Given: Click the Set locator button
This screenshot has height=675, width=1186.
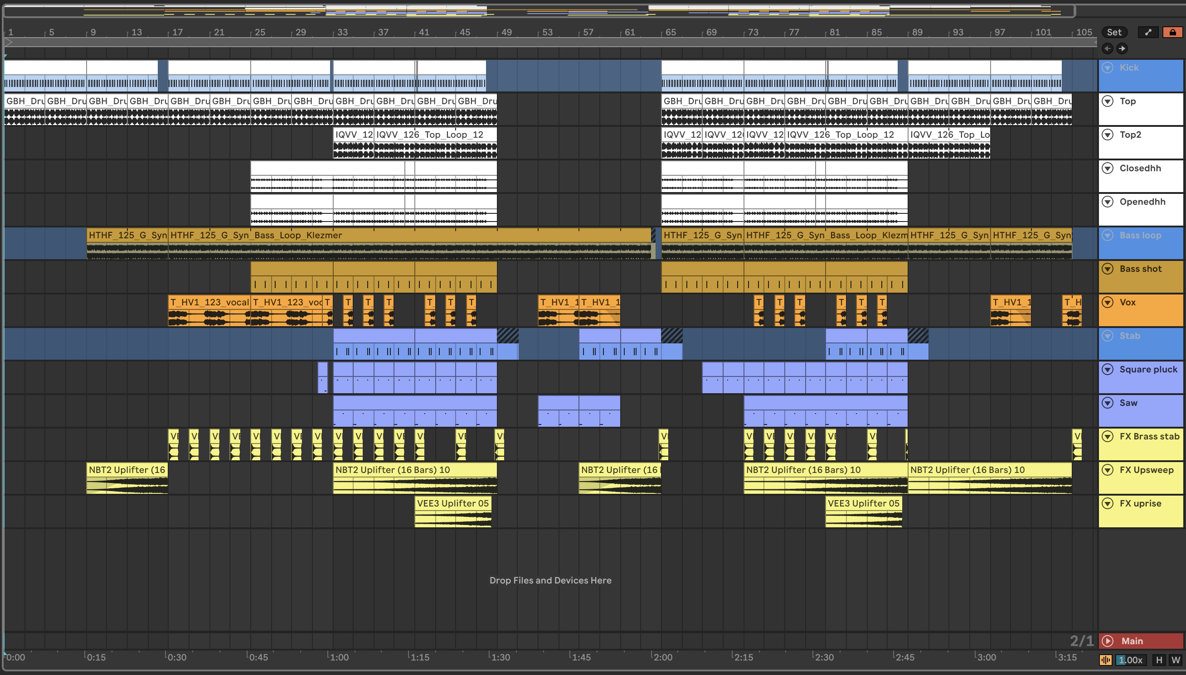Looking at the screenshot, I should point(1113,32).
